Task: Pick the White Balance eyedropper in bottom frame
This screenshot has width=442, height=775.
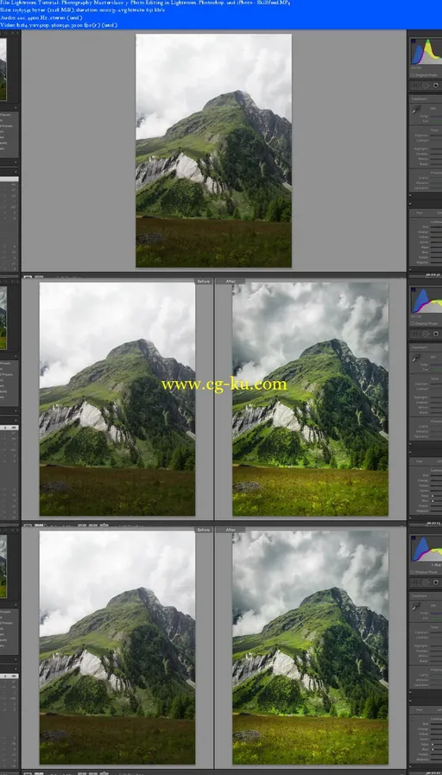Action: (416, 607)
